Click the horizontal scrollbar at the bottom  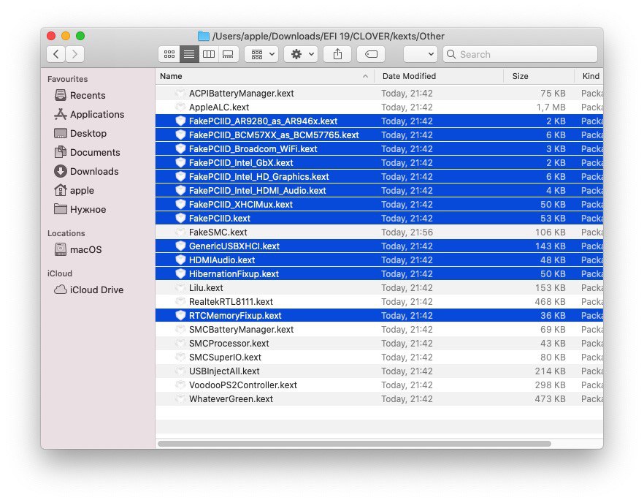(354, 444)
